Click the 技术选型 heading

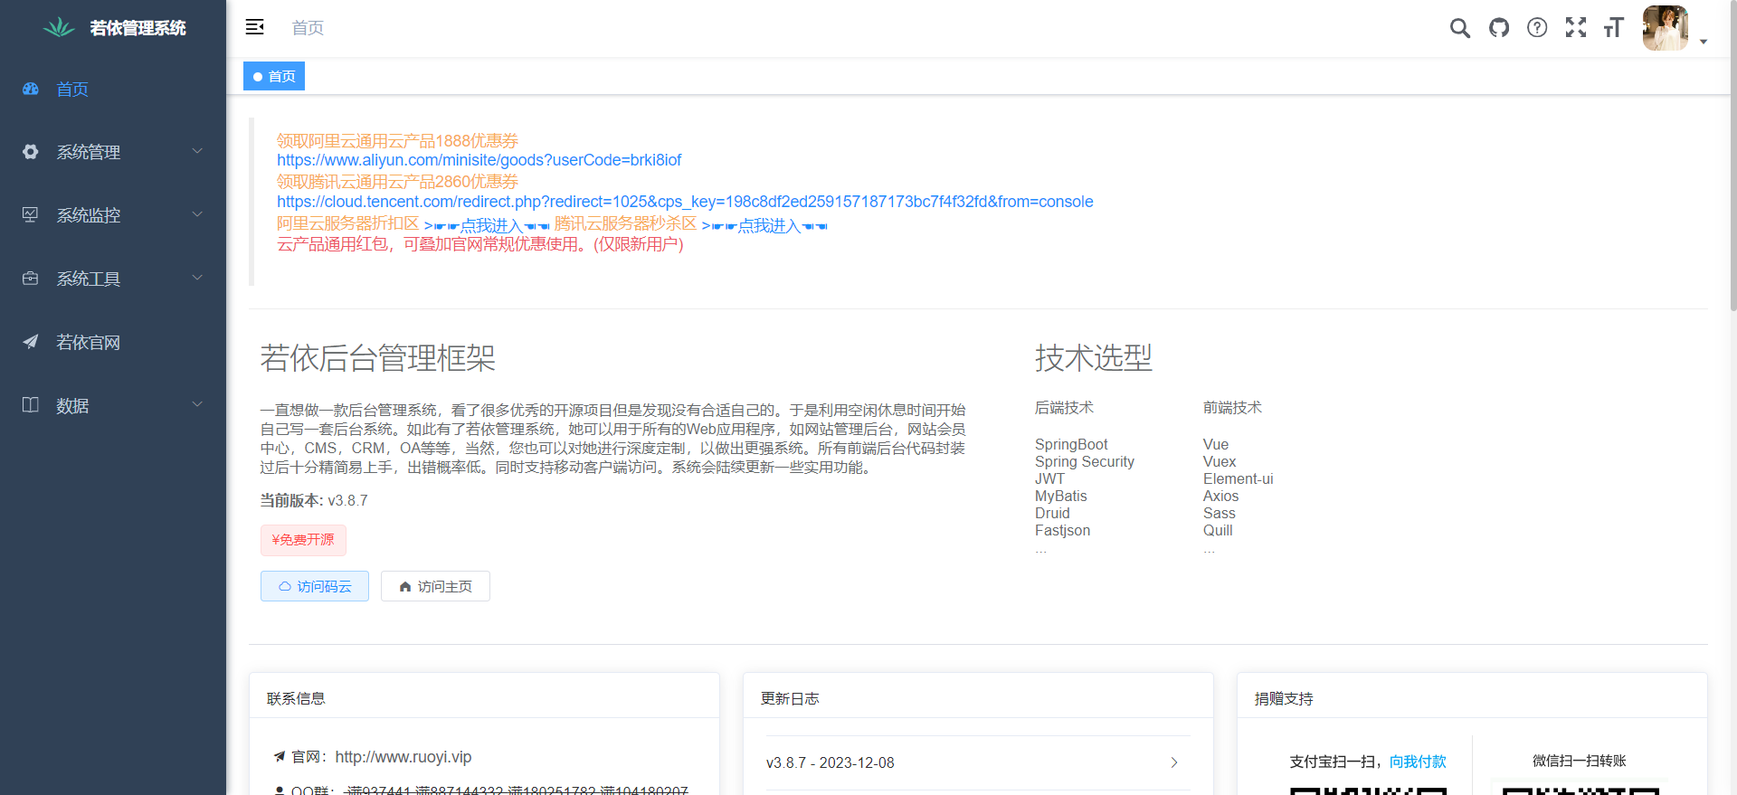point(1094,358)
